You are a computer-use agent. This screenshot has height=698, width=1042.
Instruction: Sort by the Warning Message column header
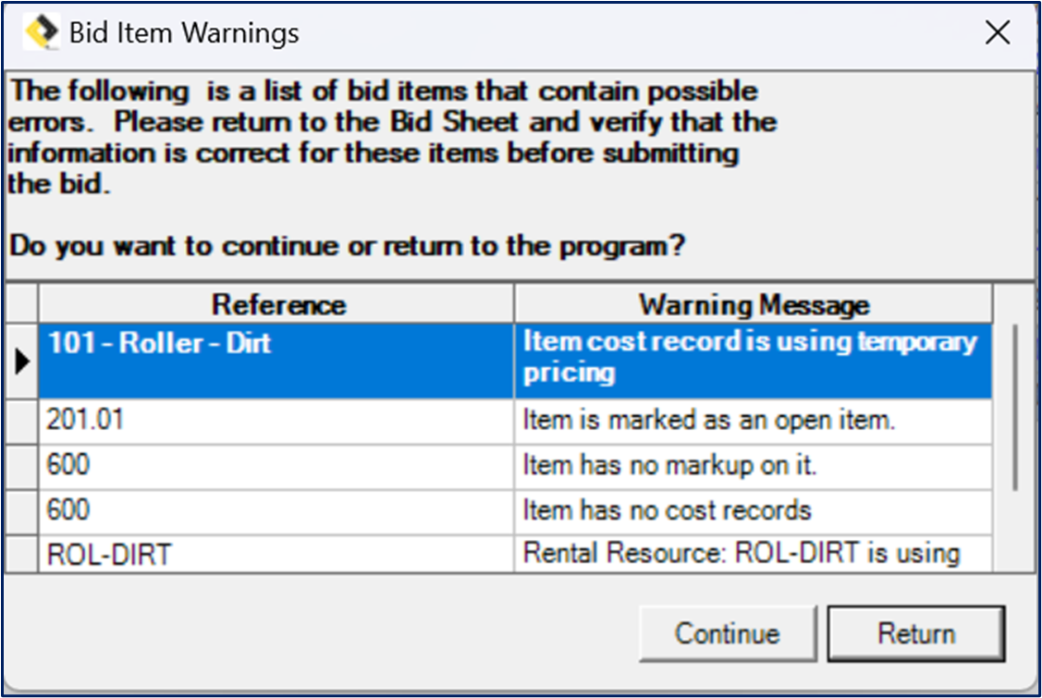click(x=751, y=304)
